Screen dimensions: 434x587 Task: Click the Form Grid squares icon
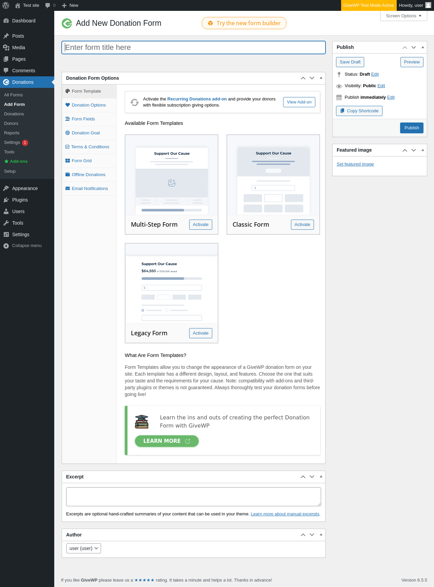[68, 161]
